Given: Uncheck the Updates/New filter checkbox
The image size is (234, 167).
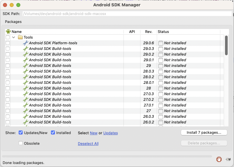Looking at the screenshot, I should (21, 132).
